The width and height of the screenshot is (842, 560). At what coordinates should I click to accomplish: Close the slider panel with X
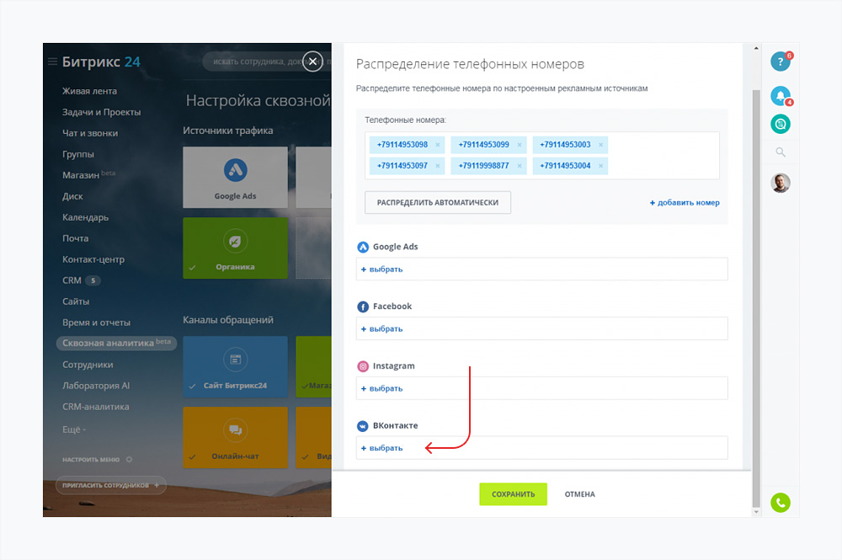point(312,61)
